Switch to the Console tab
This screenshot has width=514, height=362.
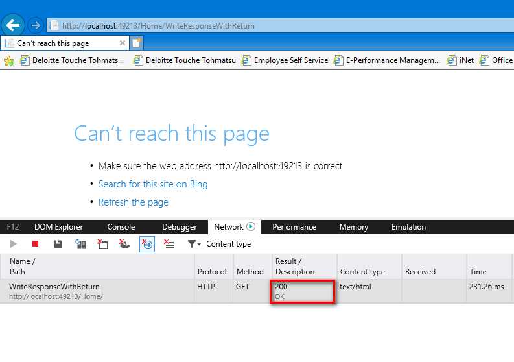[x=121, y=227]
